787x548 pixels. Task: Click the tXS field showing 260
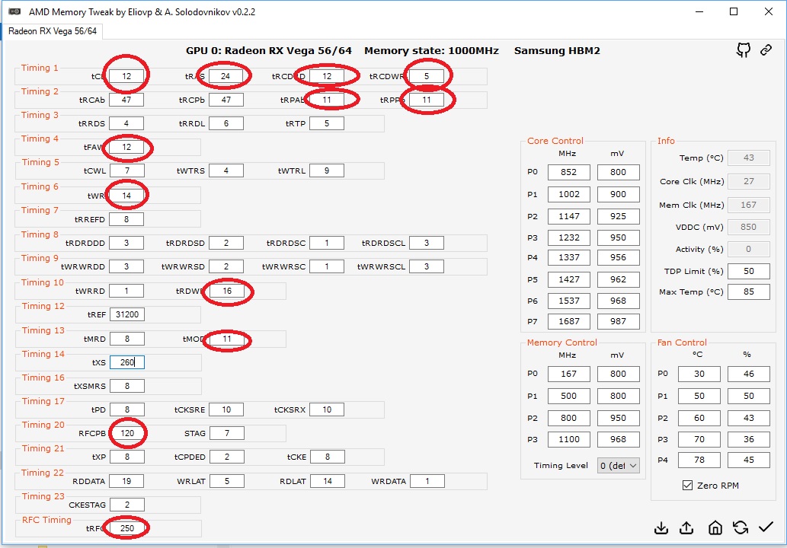[127, 362]
